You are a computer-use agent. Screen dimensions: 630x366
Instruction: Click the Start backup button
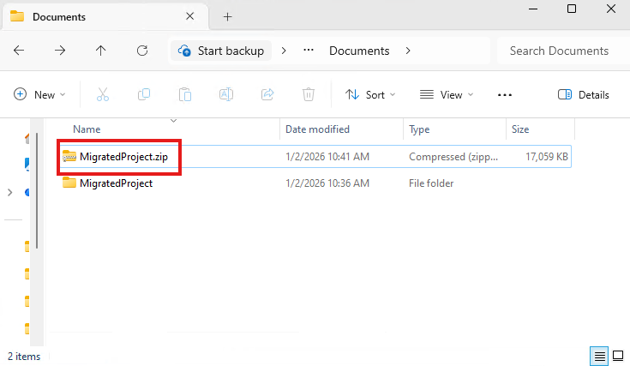(x=221, y=51)
